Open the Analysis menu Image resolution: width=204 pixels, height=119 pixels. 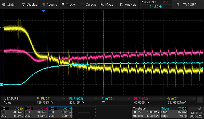coord(128,4)
